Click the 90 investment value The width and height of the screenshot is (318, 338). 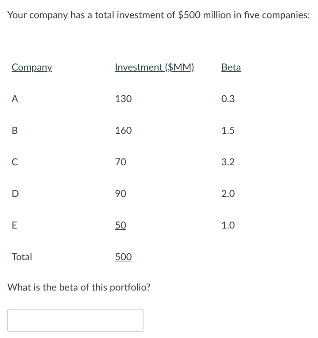(x=121, y=194)
